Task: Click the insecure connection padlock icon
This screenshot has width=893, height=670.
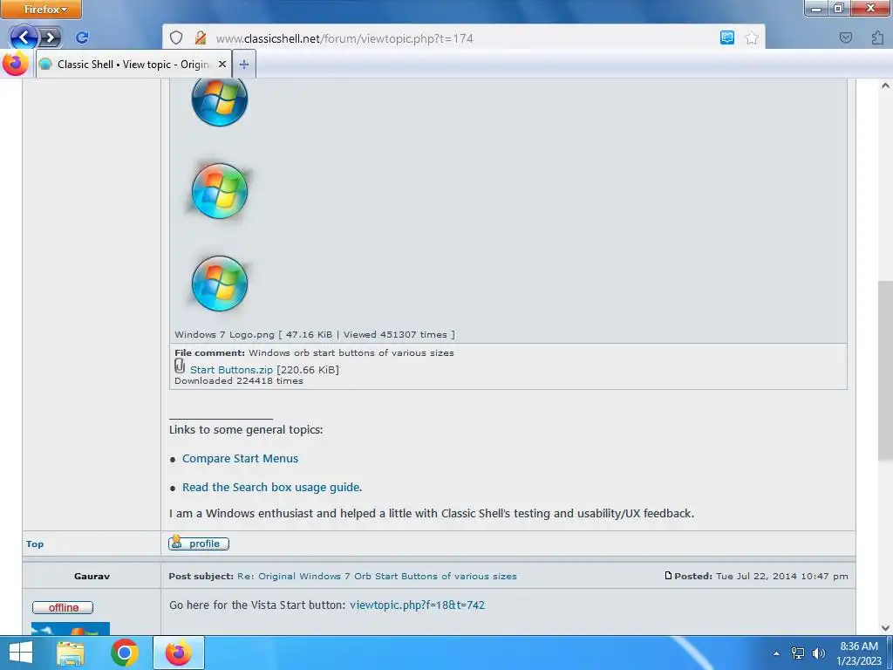Action: point(200,38)
